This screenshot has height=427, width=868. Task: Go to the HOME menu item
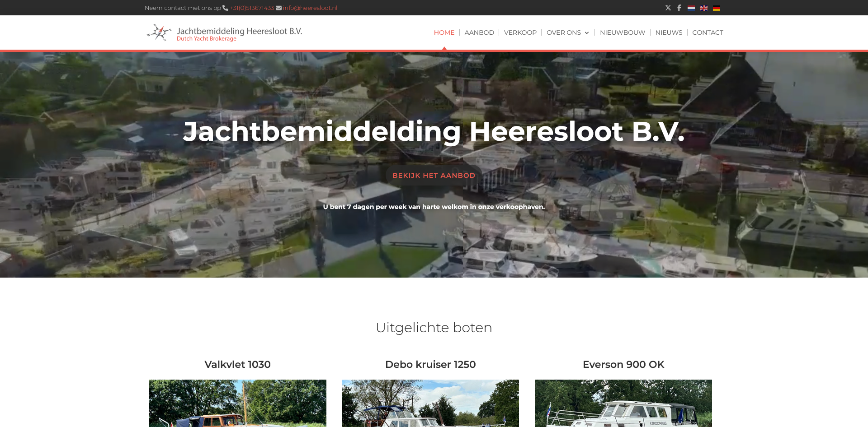[x=444, y=32]
